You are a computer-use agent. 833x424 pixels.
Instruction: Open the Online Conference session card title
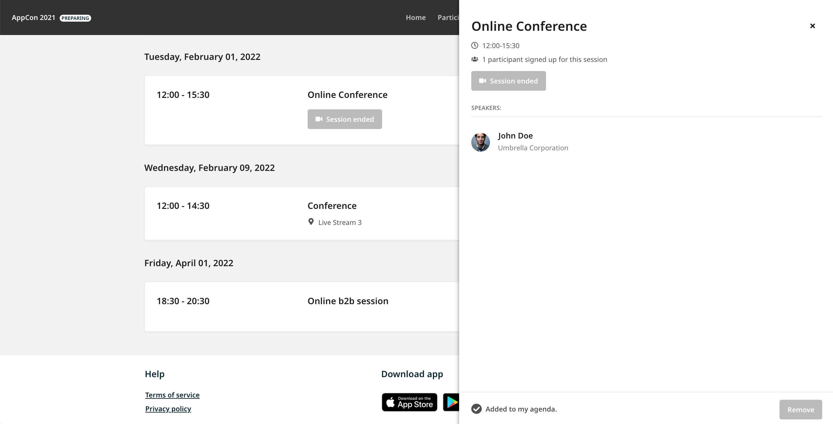click(347, 95)
